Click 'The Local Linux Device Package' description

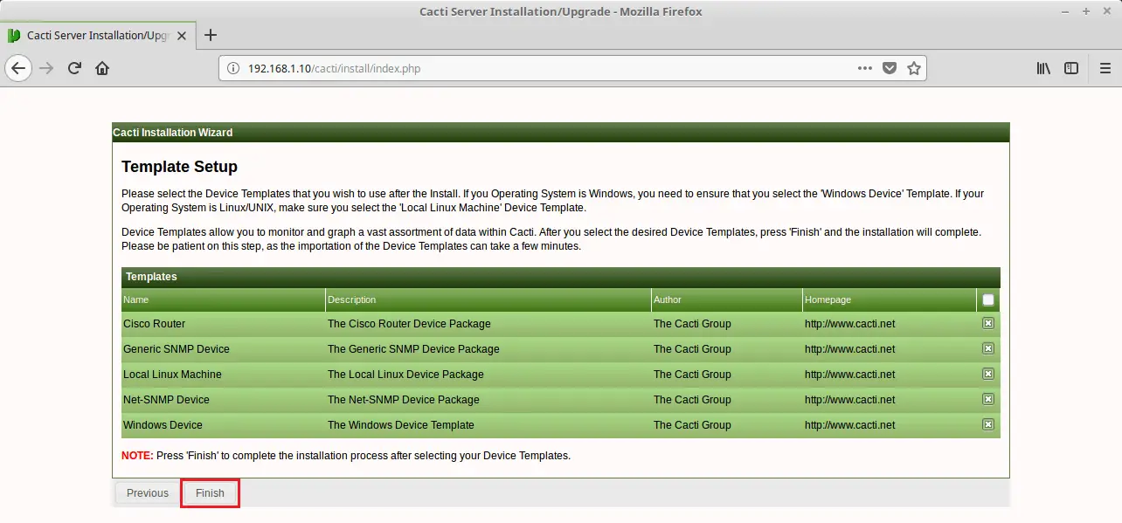(405, 374)
